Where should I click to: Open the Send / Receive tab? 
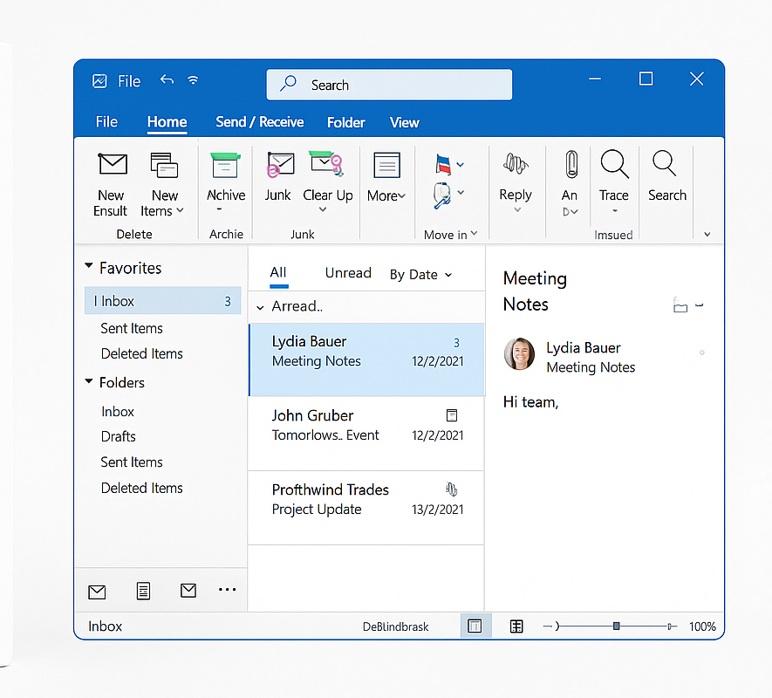click(x=259, y=122)
